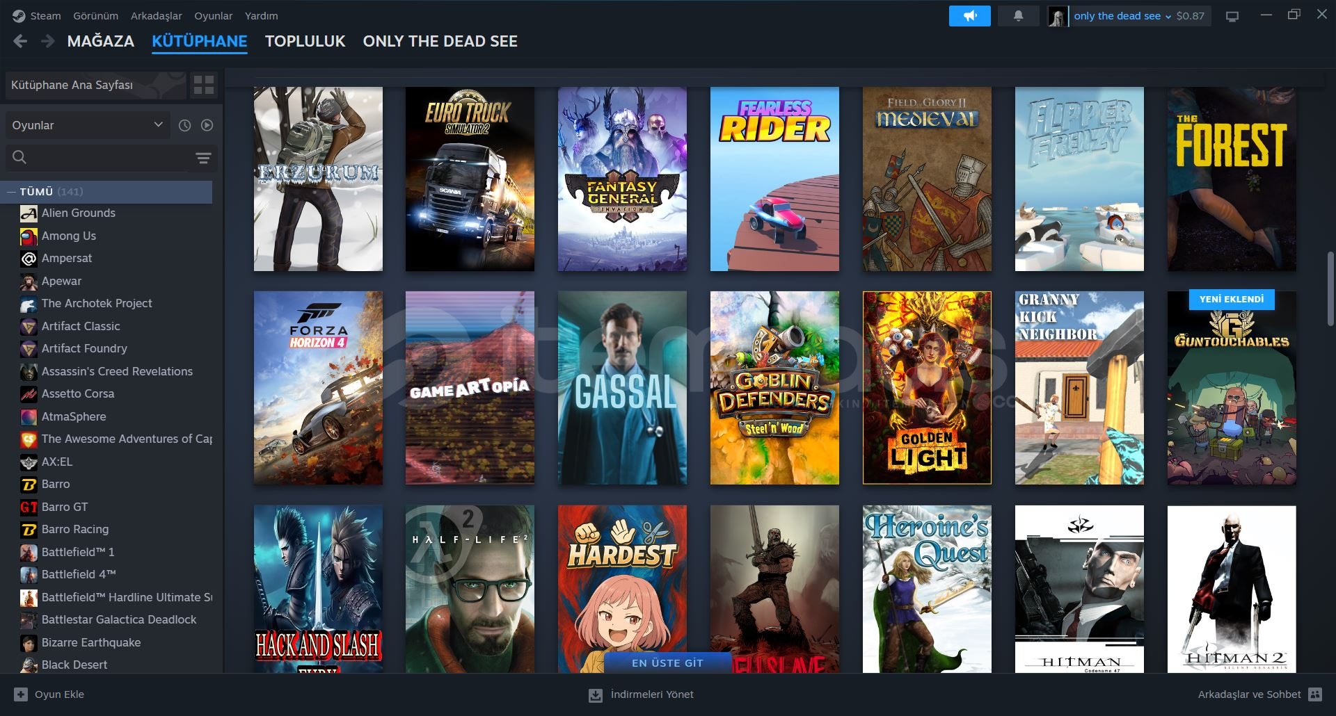Screen dimensions: 1336x716
Task: Select Field of Glory II Medieval cover
Action: (x=927, y=179)
